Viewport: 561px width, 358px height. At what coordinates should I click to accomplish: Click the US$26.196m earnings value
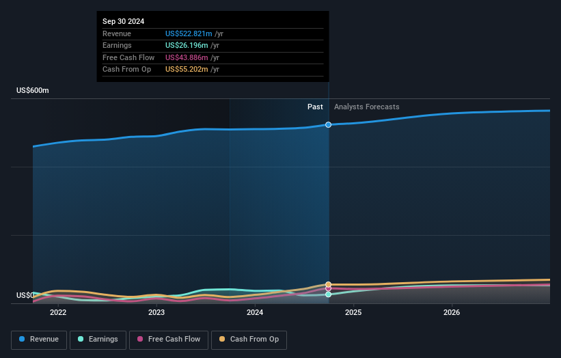pos(187,45)
